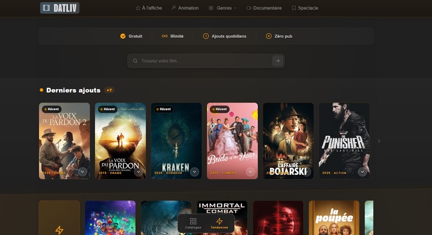
Task: Click the Catalogue grid icon
Action: point(193,221)
